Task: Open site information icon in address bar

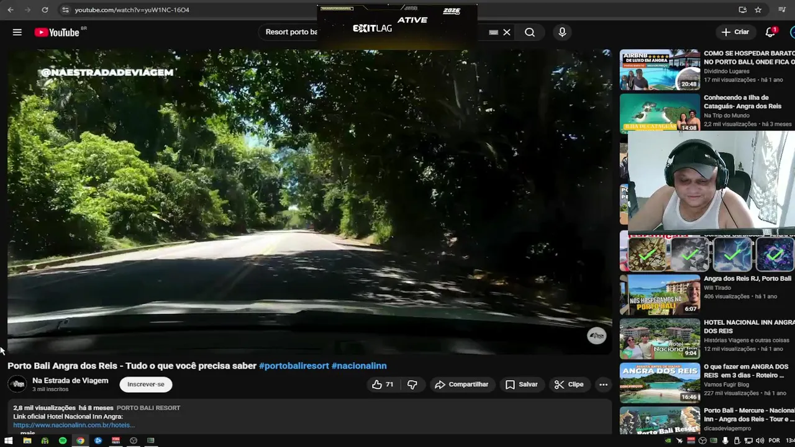Action: (x=65, y=10)
